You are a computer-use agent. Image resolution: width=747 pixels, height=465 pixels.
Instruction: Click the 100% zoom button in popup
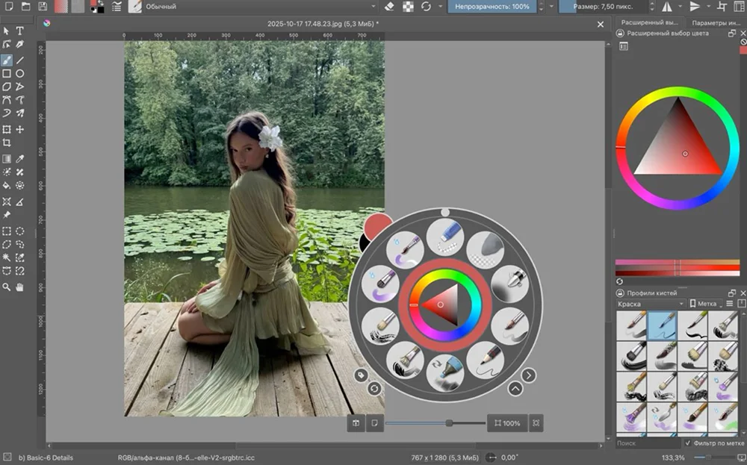click(x=507, y=423)
